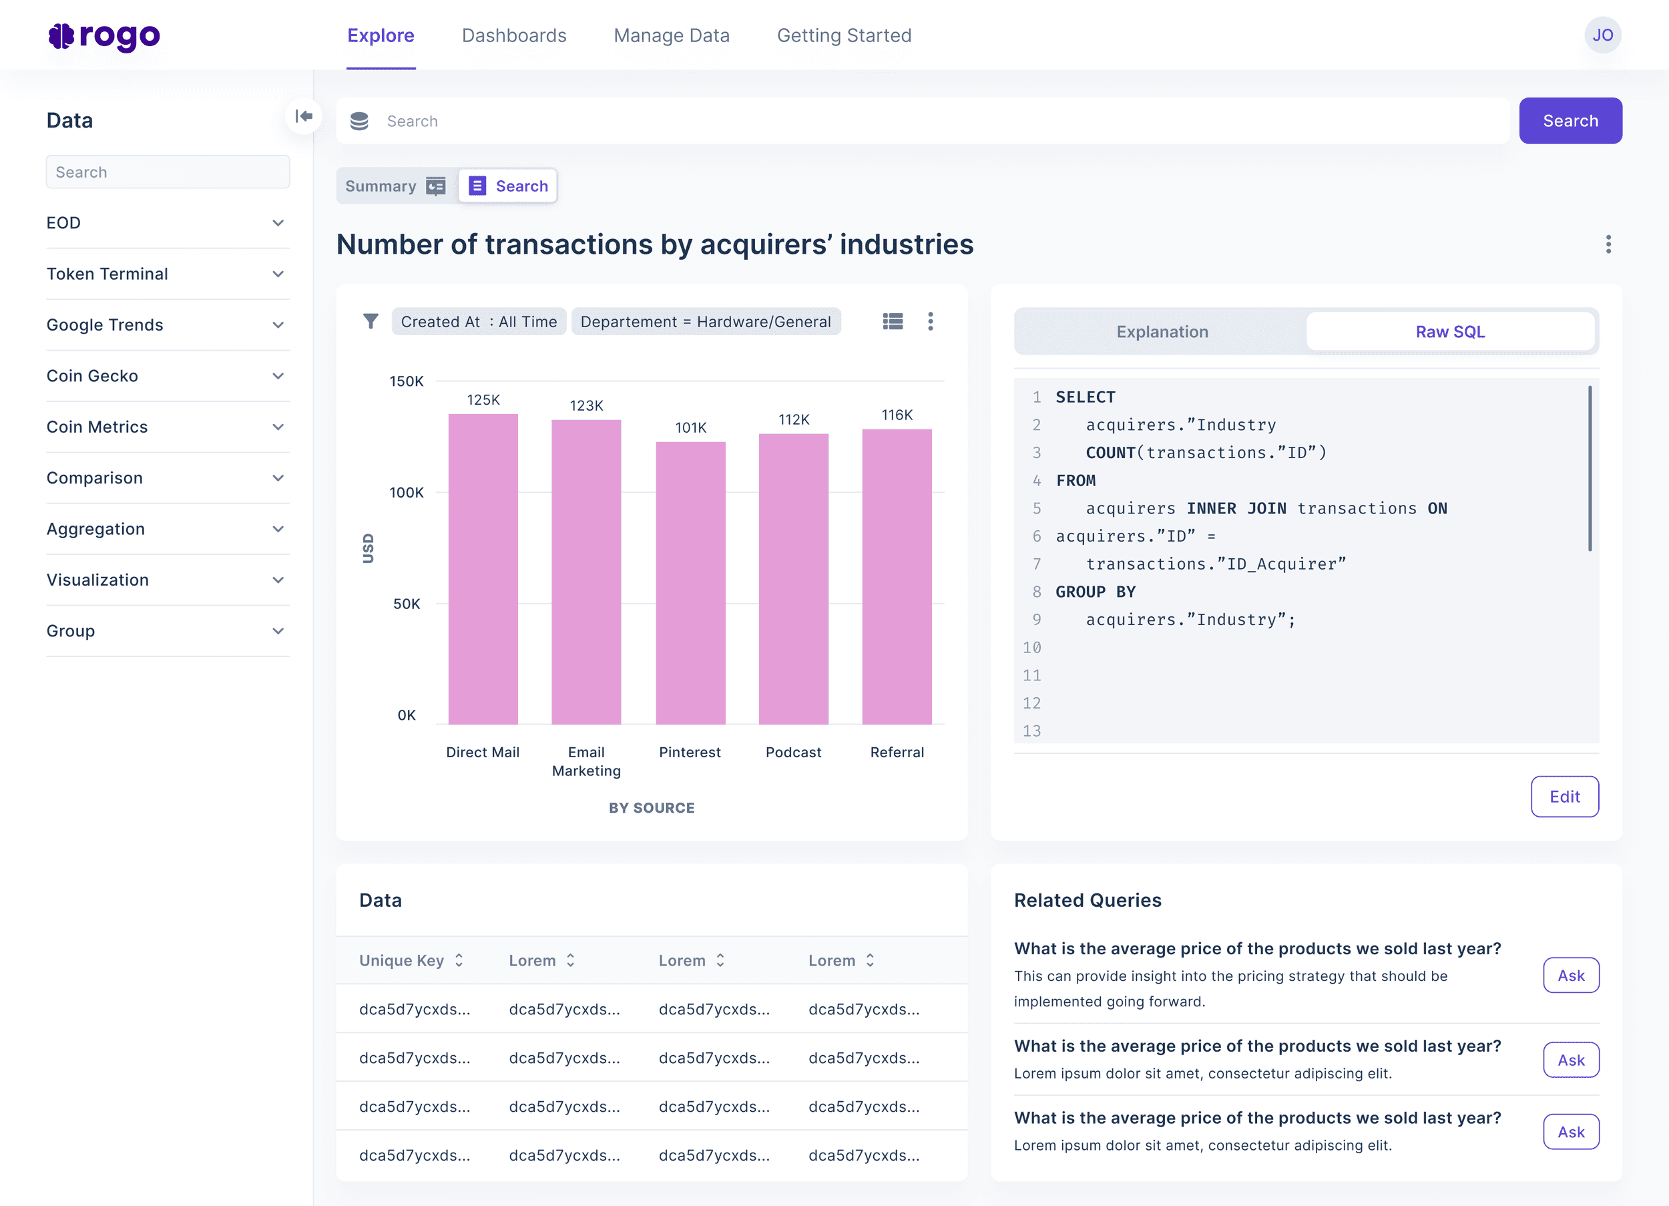Select the Search view toggle
This screenshot has width=1669, height=1206.
click(509, 186)
